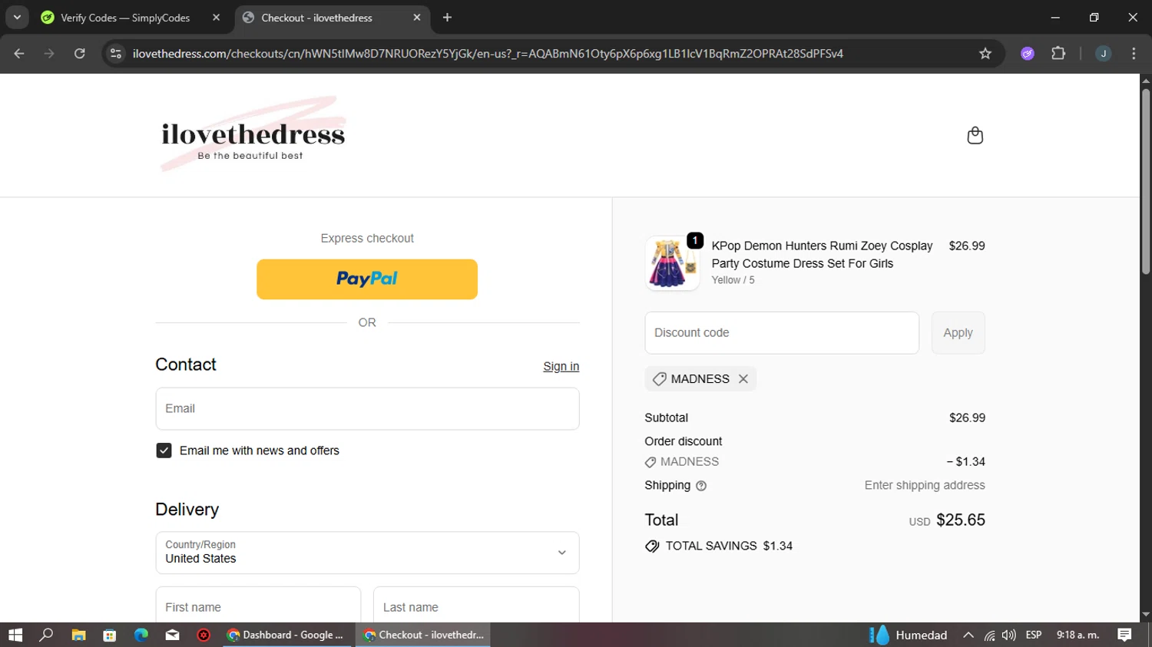Open the browser extensions puzzle icon
Screen dimensions: 1152x647
(1058, 53)
